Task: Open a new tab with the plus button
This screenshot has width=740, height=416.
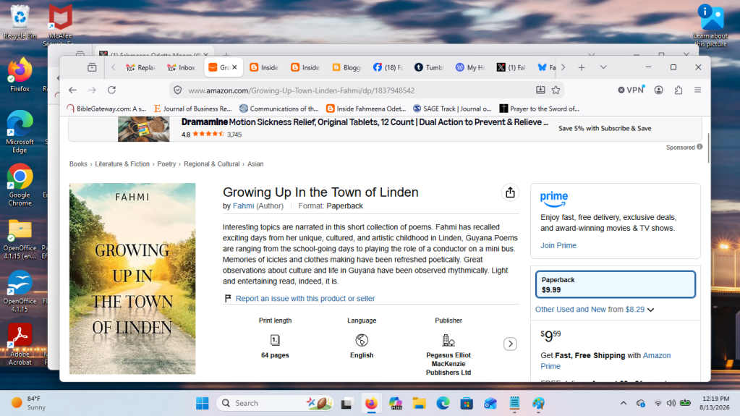Action: pyautogui.click(x=582, y=67)
